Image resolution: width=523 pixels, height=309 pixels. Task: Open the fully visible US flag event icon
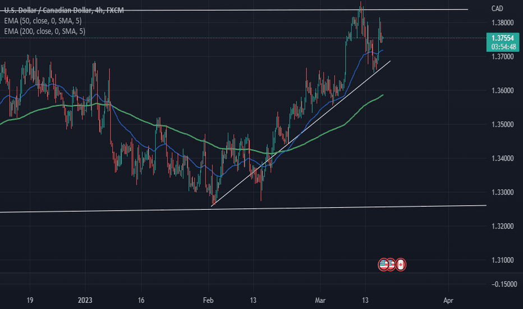point(384,265)
